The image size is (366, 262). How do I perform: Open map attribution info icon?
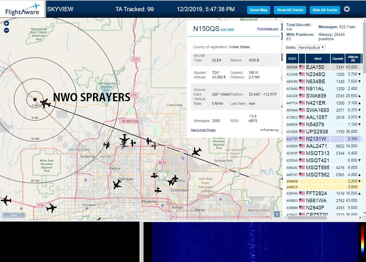[x=277, y=214]
